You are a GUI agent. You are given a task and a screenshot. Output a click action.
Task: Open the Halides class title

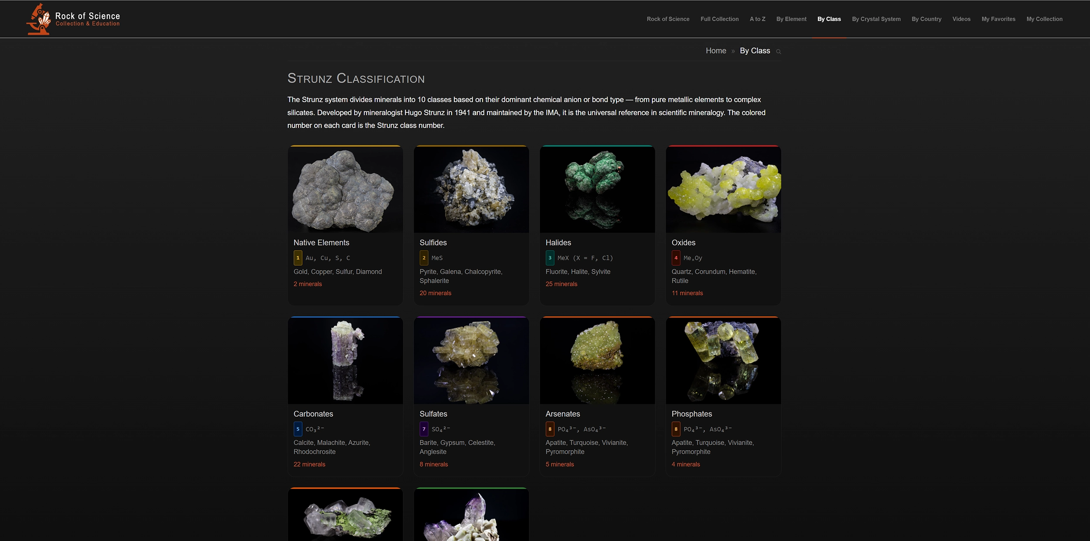tap(558, 243)
